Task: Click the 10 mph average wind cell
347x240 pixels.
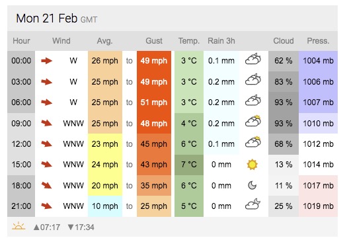Action: point(105,206)
